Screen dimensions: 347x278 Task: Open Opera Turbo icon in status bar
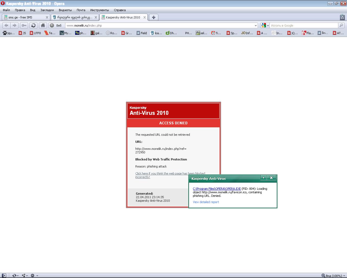click(33, 276)
